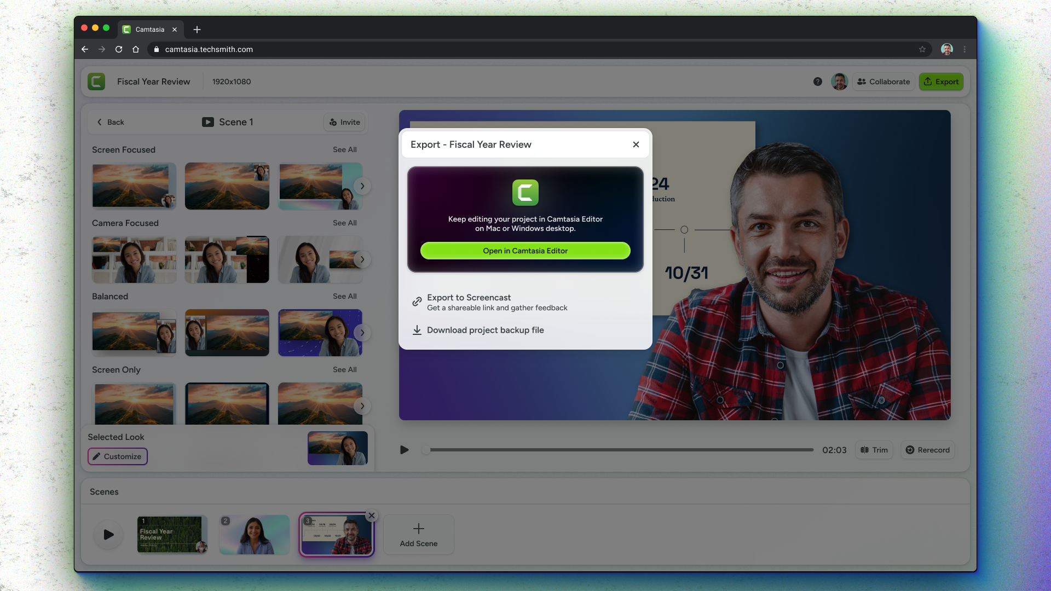Expand next Screen Focused looks arrow
The image size is (1051, 591).
362,186
